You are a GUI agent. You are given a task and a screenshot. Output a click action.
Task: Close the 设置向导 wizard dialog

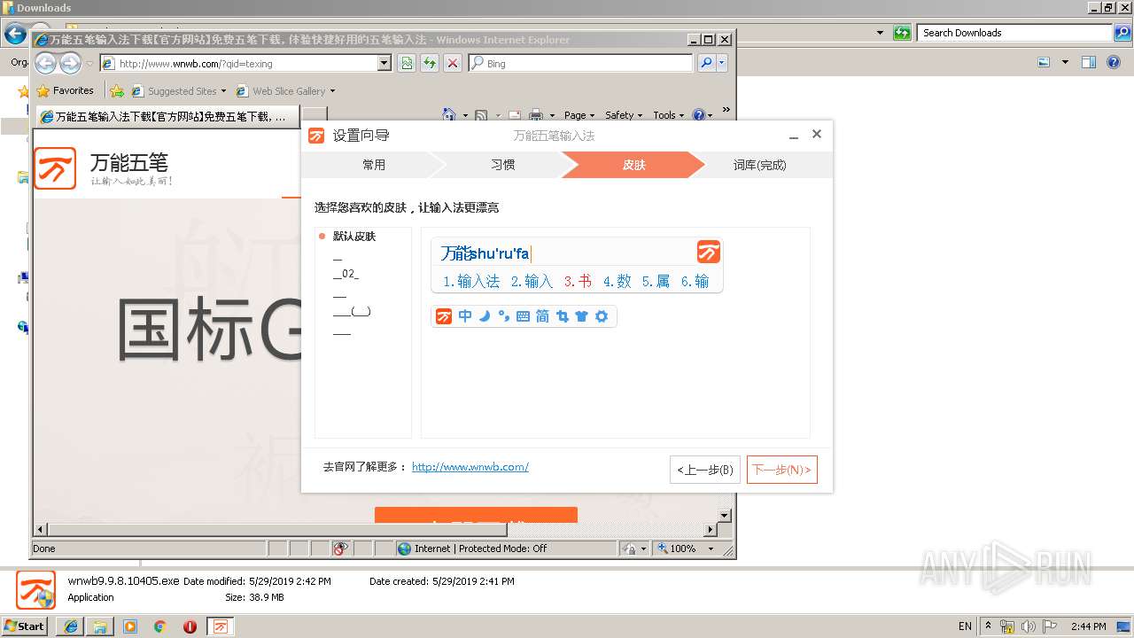click(x=817, y=134)
